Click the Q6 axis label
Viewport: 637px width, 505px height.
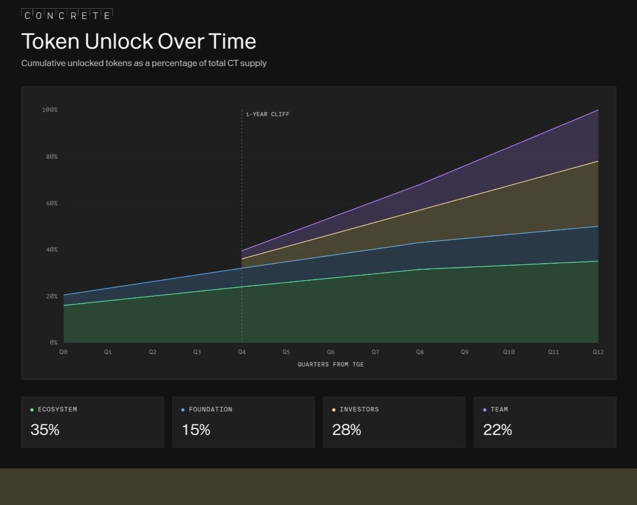[x=331, y=352]
